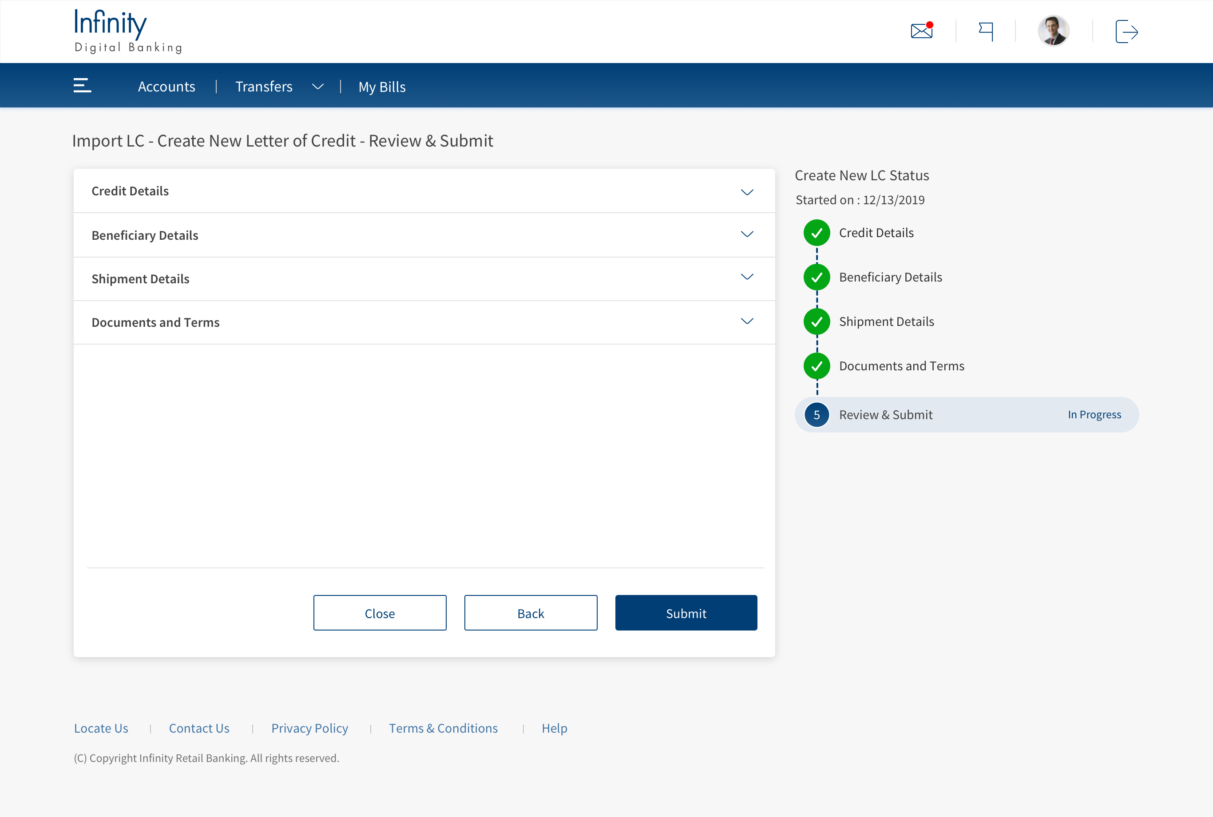Expand the Shipment Details section chevron
This screenshot has width=1213, height=817.
[x=747, y=277]
